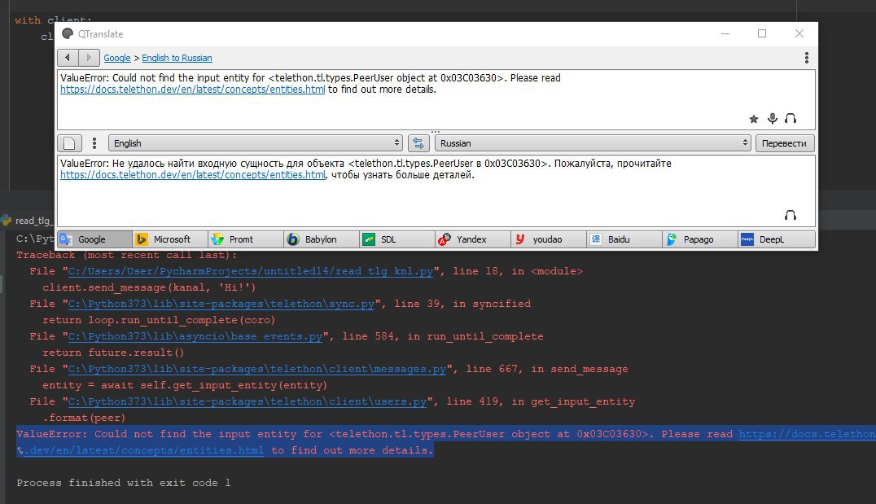Activate the microphone voice input icon
876x504 pixels.
point(772,118)
